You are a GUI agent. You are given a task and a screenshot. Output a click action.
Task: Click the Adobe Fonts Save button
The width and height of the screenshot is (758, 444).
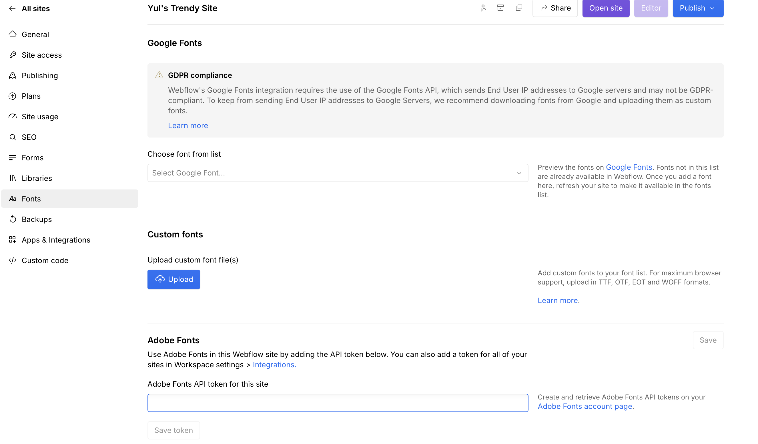[x=708, y=340]
